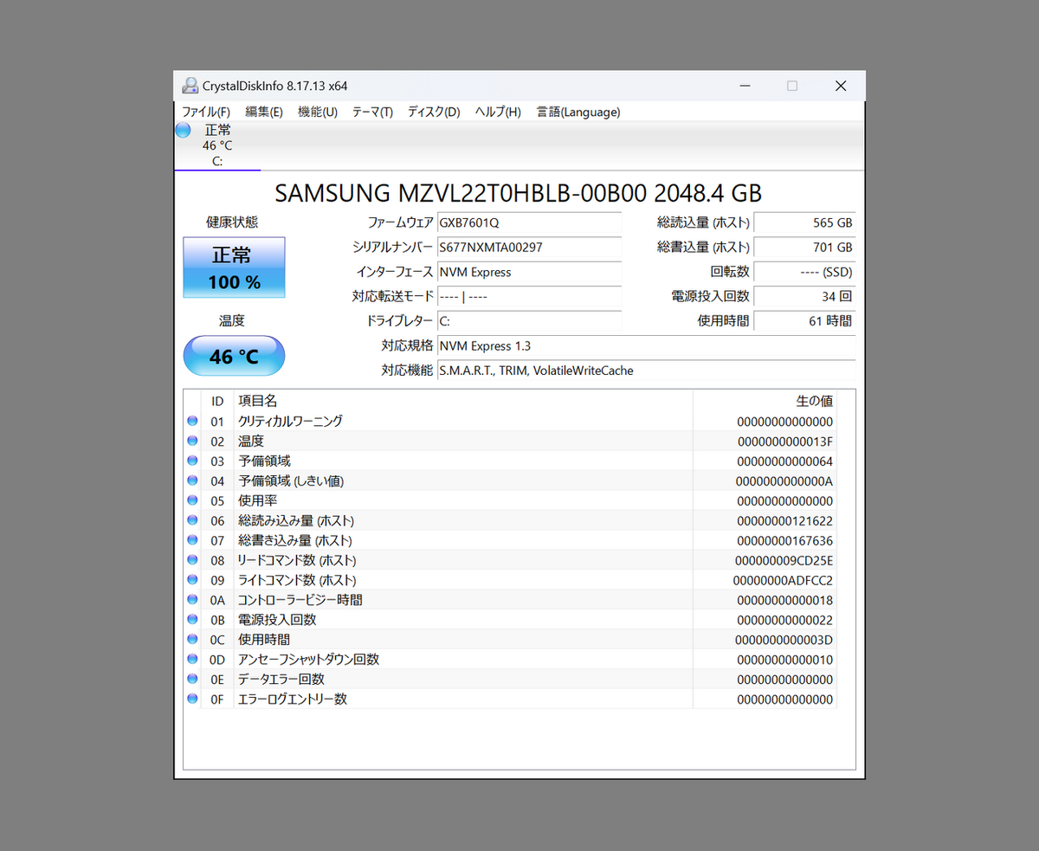Click the 電源投入回数 value 34 回
This screenshot has height=851, width=1039.
[x=804, y=296]
